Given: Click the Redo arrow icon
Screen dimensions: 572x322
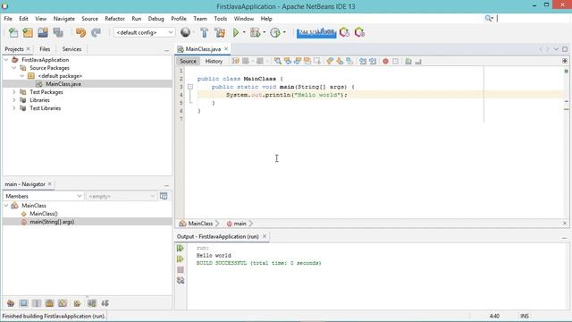Looking at the screenshot, I should point(96,32).
